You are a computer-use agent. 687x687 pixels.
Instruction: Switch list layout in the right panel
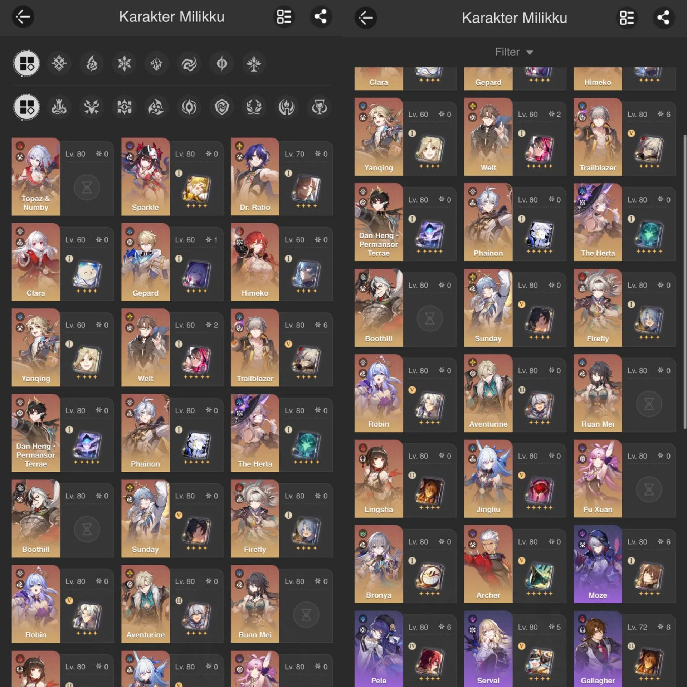pyautogui.click(x=627, y=18)
